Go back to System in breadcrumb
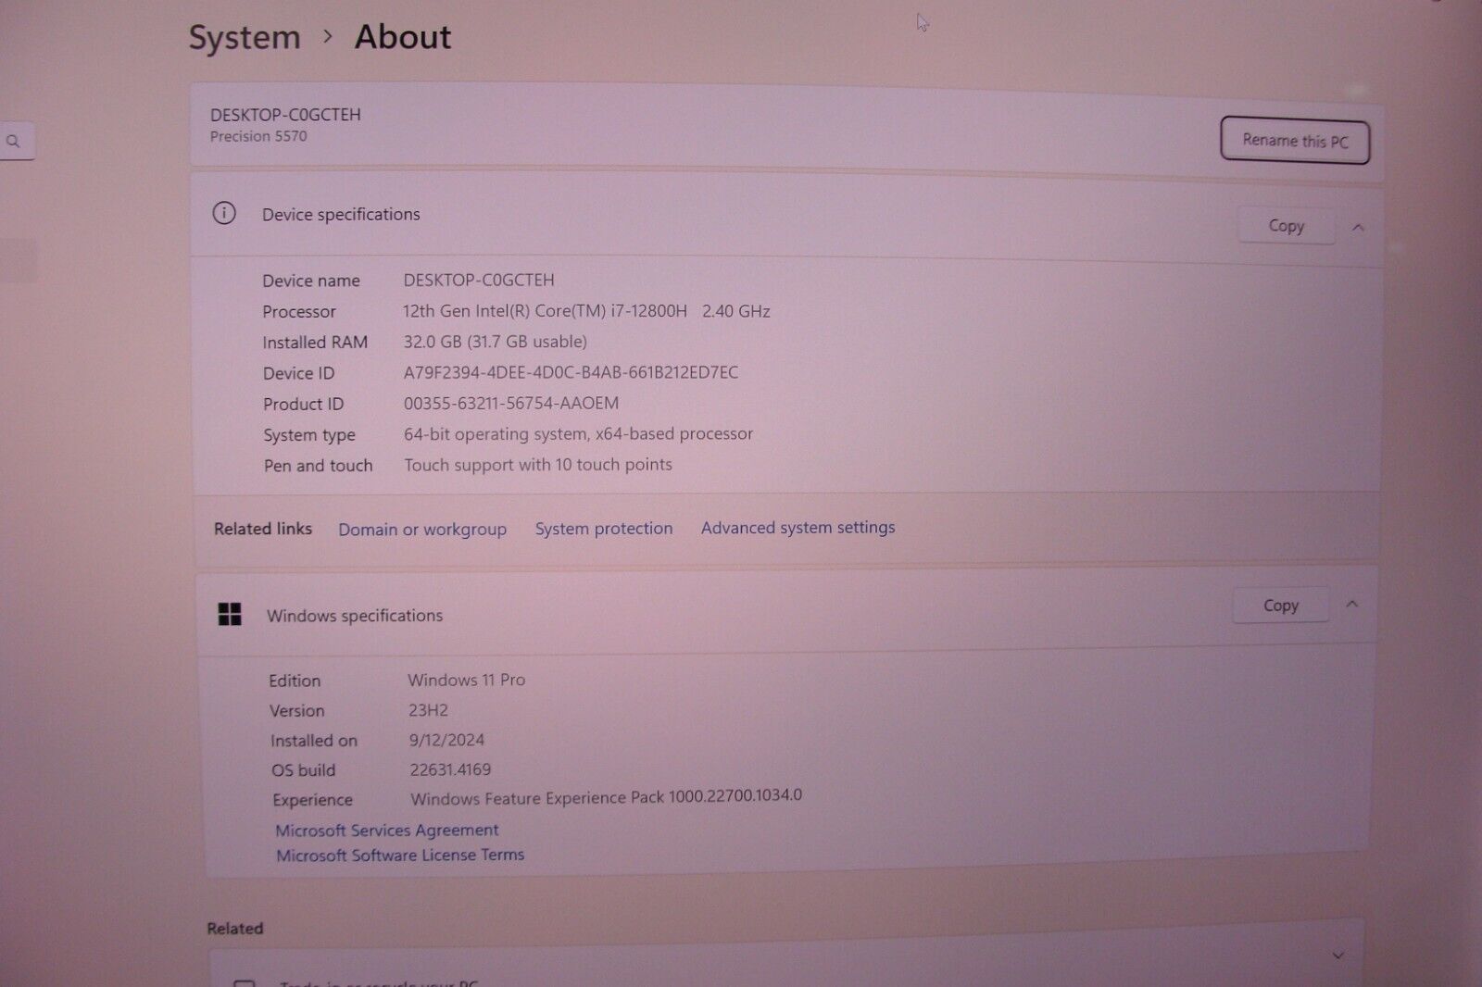1482x987 pixels. [x=245, y=38]
